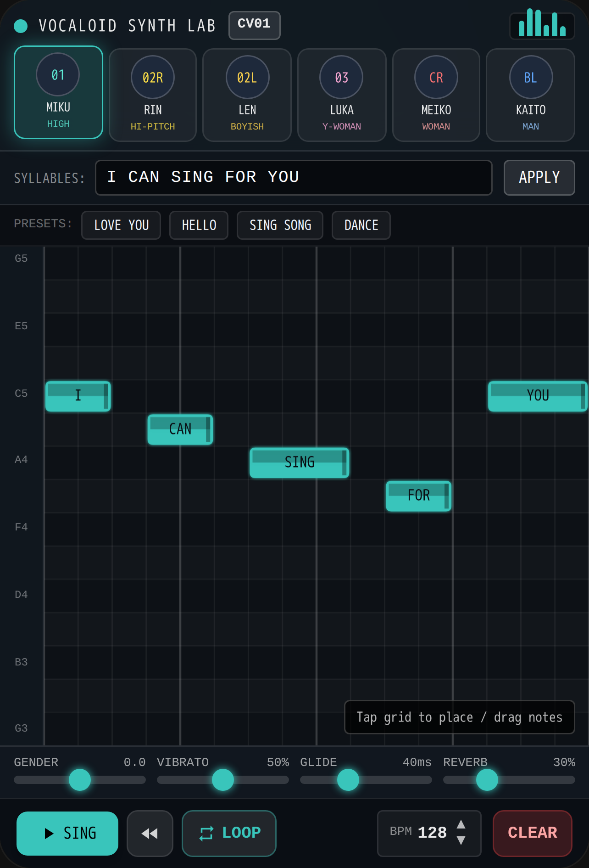Click the D4 pitch label

pos(21,595)
